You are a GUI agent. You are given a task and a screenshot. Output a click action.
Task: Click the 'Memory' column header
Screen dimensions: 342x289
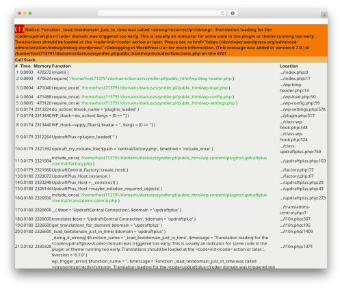pyautogui.click(x=42, y=66)
